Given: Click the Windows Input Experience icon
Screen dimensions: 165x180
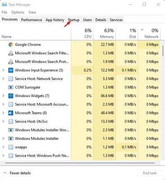Looking at the screenshot, I should tap(11, 70).
